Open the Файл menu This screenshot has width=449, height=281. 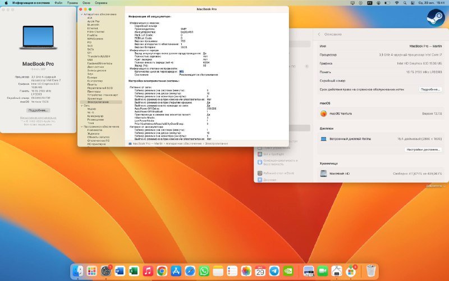[58, 3]
